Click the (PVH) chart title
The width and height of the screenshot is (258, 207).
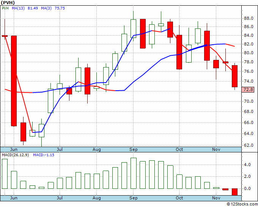point(8,3)
